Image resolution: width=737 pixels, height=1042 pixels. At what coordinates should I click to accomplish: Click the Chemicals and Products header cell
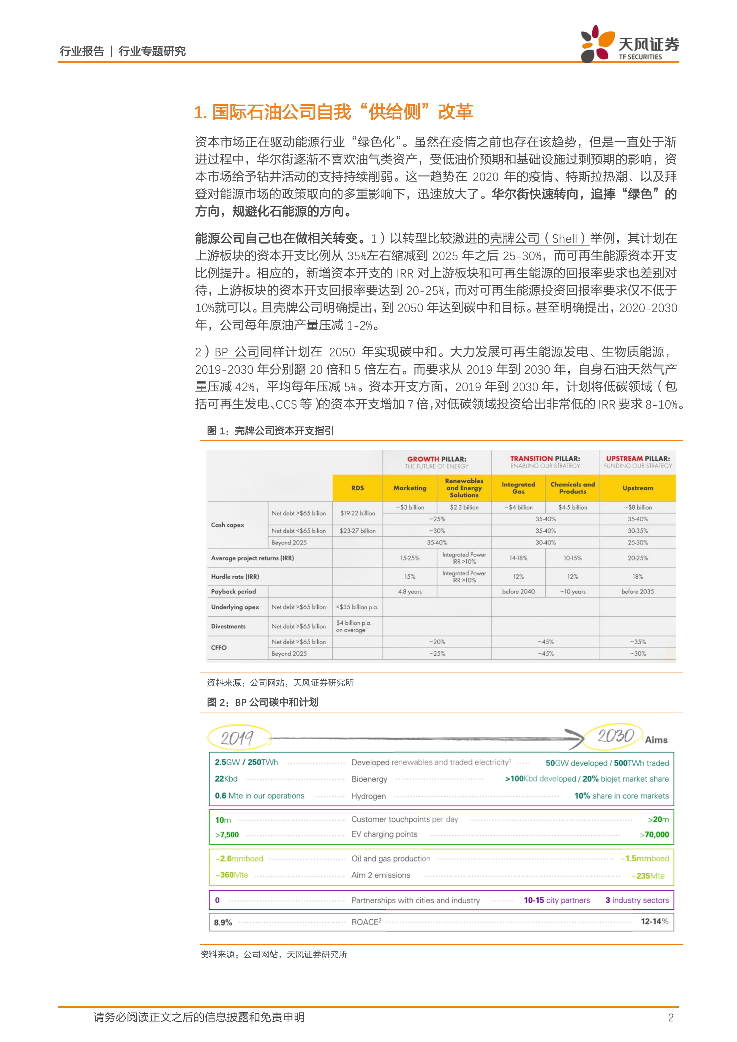(x=572, y=488)
